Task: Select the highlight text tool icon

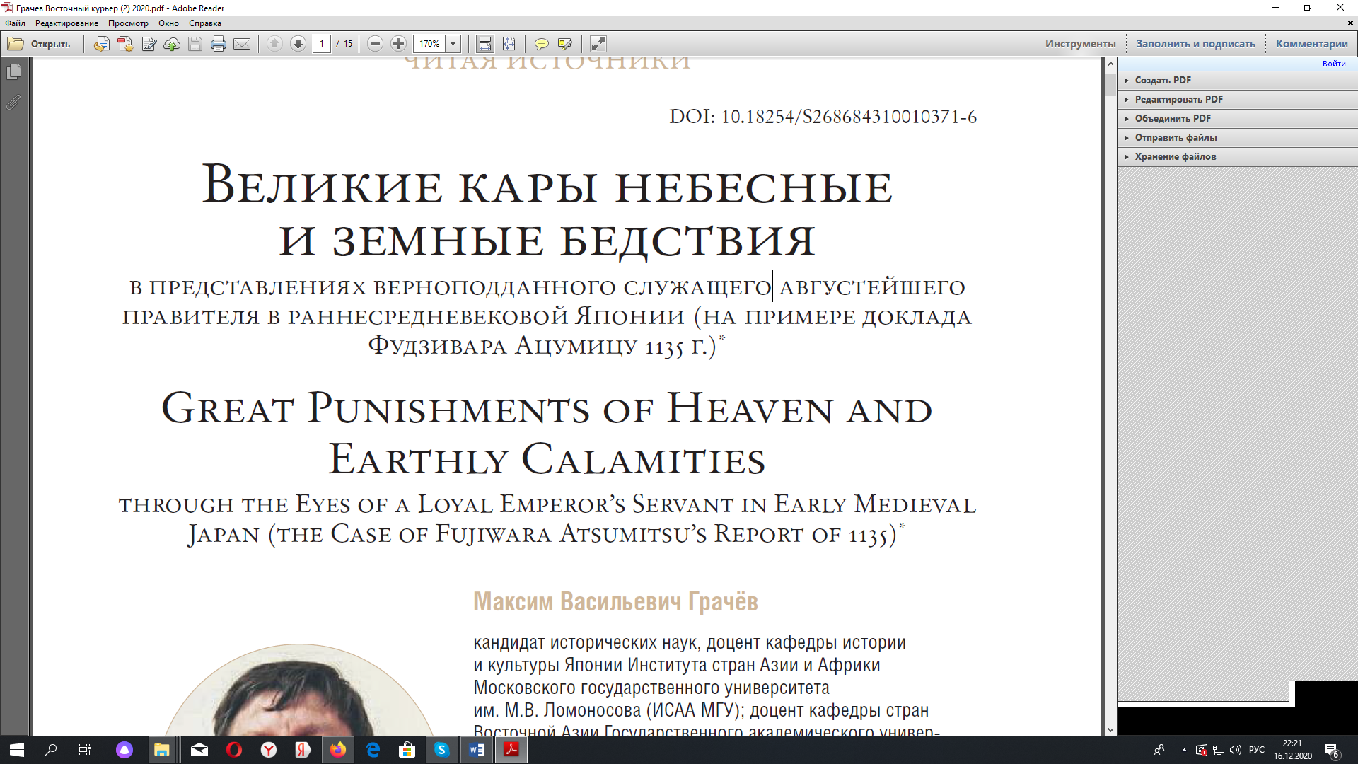Action: [564, 44]
